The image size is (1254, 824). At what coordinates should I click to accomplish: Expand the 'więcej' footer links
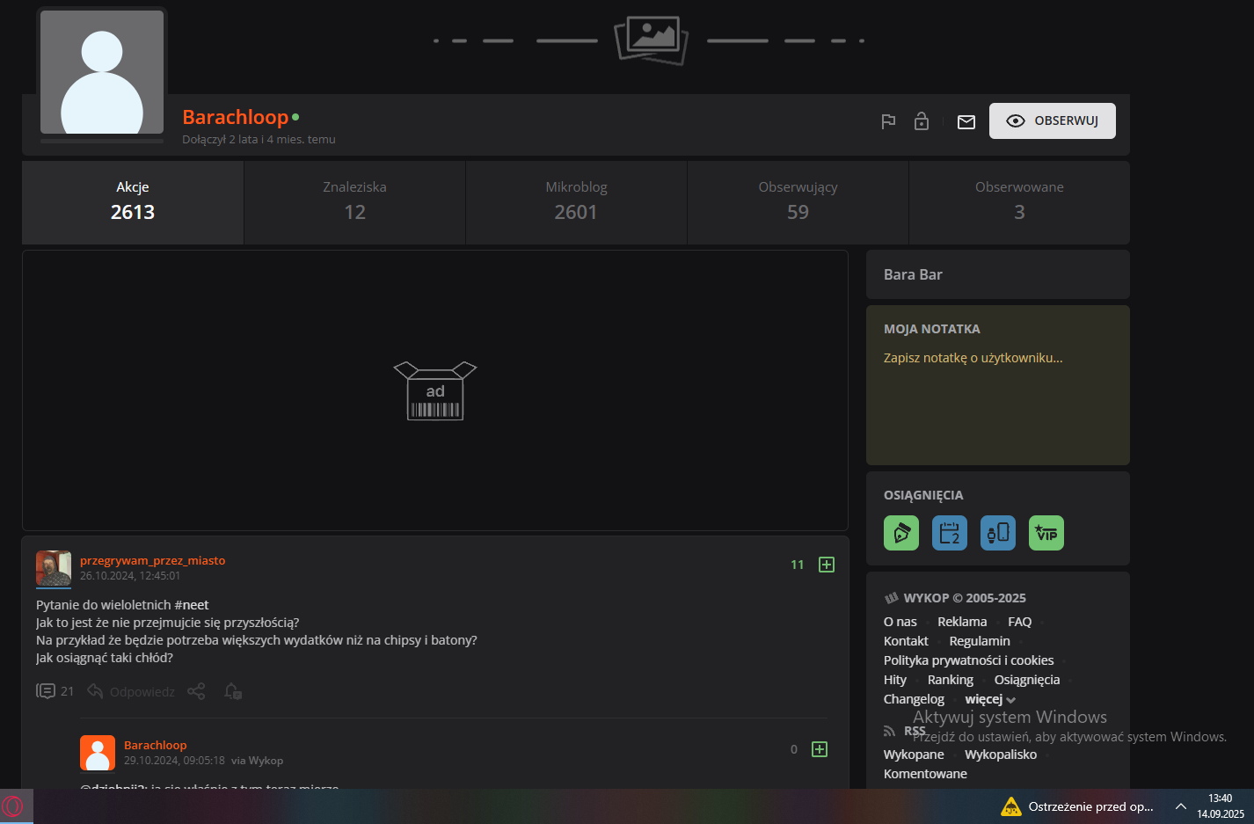989,699
